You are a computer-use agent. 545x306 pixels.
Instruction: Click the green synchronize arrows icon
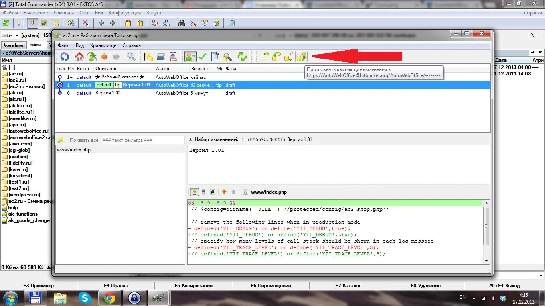pyautogui.click(x=242, y=57)
